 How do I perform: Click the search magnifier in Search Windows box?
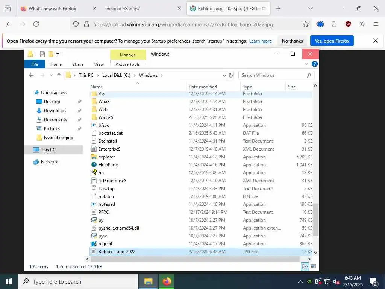pos(309,75)
